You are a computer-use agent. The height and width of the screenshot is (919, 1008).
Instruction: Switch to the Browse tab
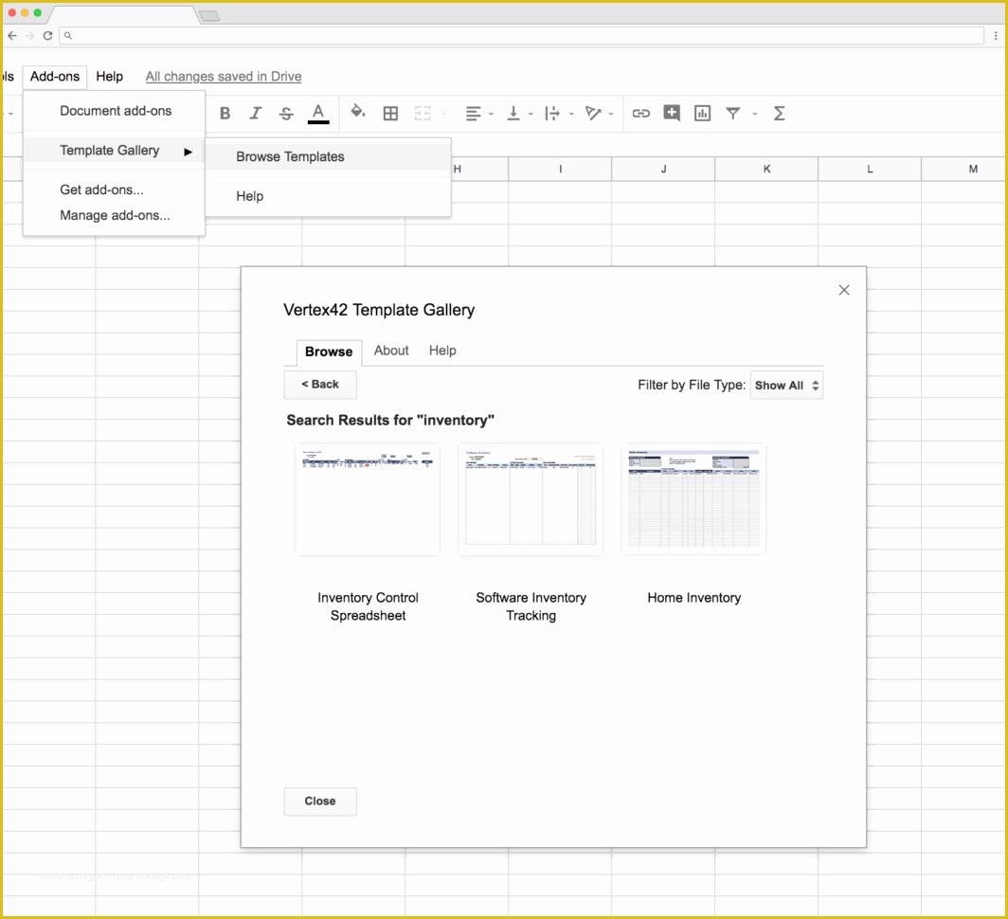329,351
